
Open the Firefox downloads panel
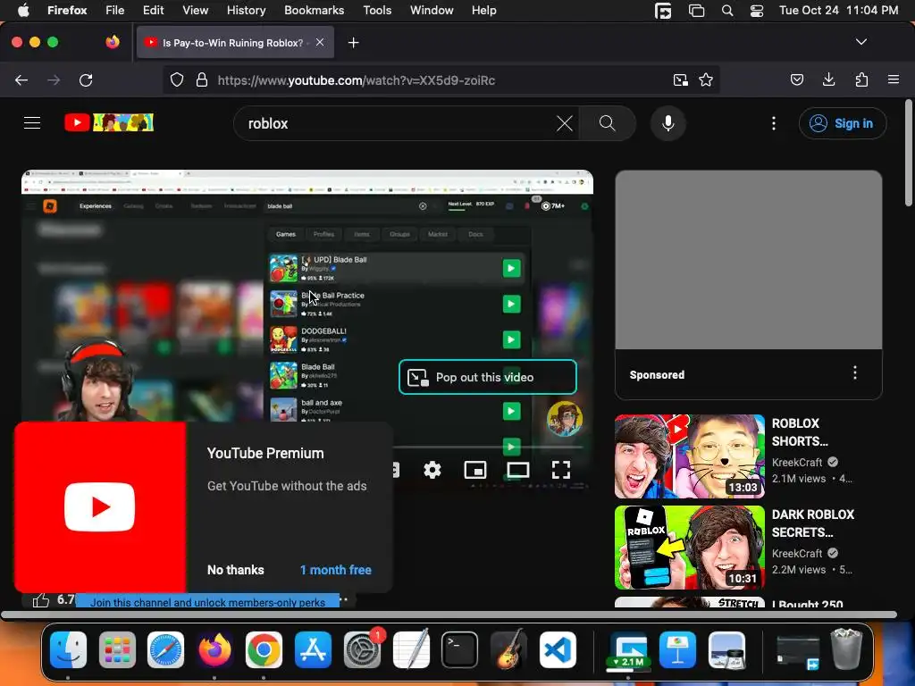pos(828,79)
